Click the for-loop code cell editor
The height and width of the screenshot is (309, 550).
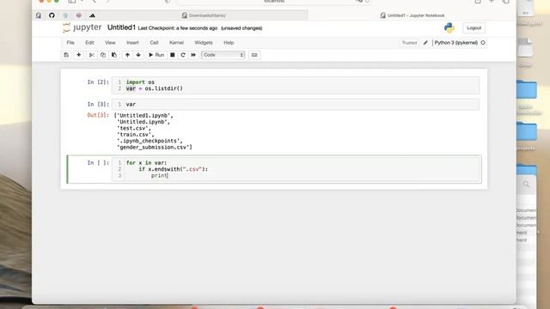click(x=296, y=169)
